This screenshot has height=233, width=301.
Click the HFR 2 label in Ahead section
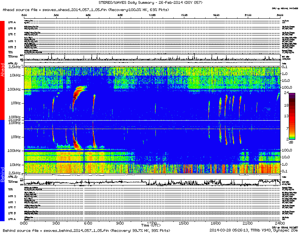click(12, 47)
